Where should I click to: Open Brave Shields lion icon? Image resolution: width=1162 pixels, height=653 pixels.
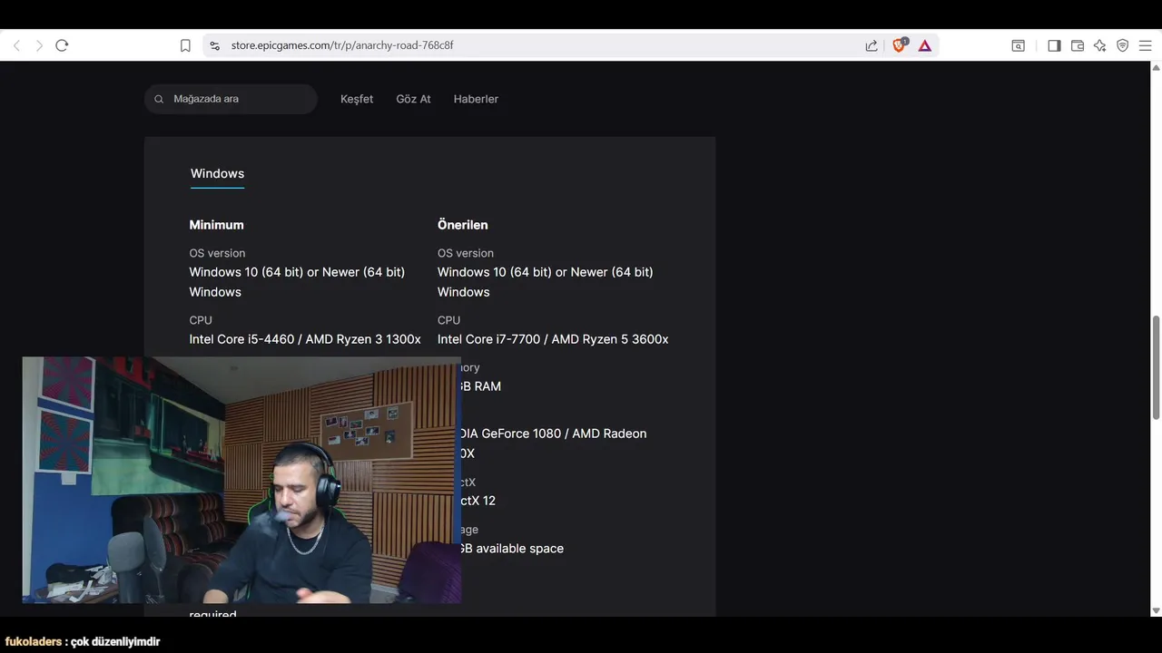point(900,45)
